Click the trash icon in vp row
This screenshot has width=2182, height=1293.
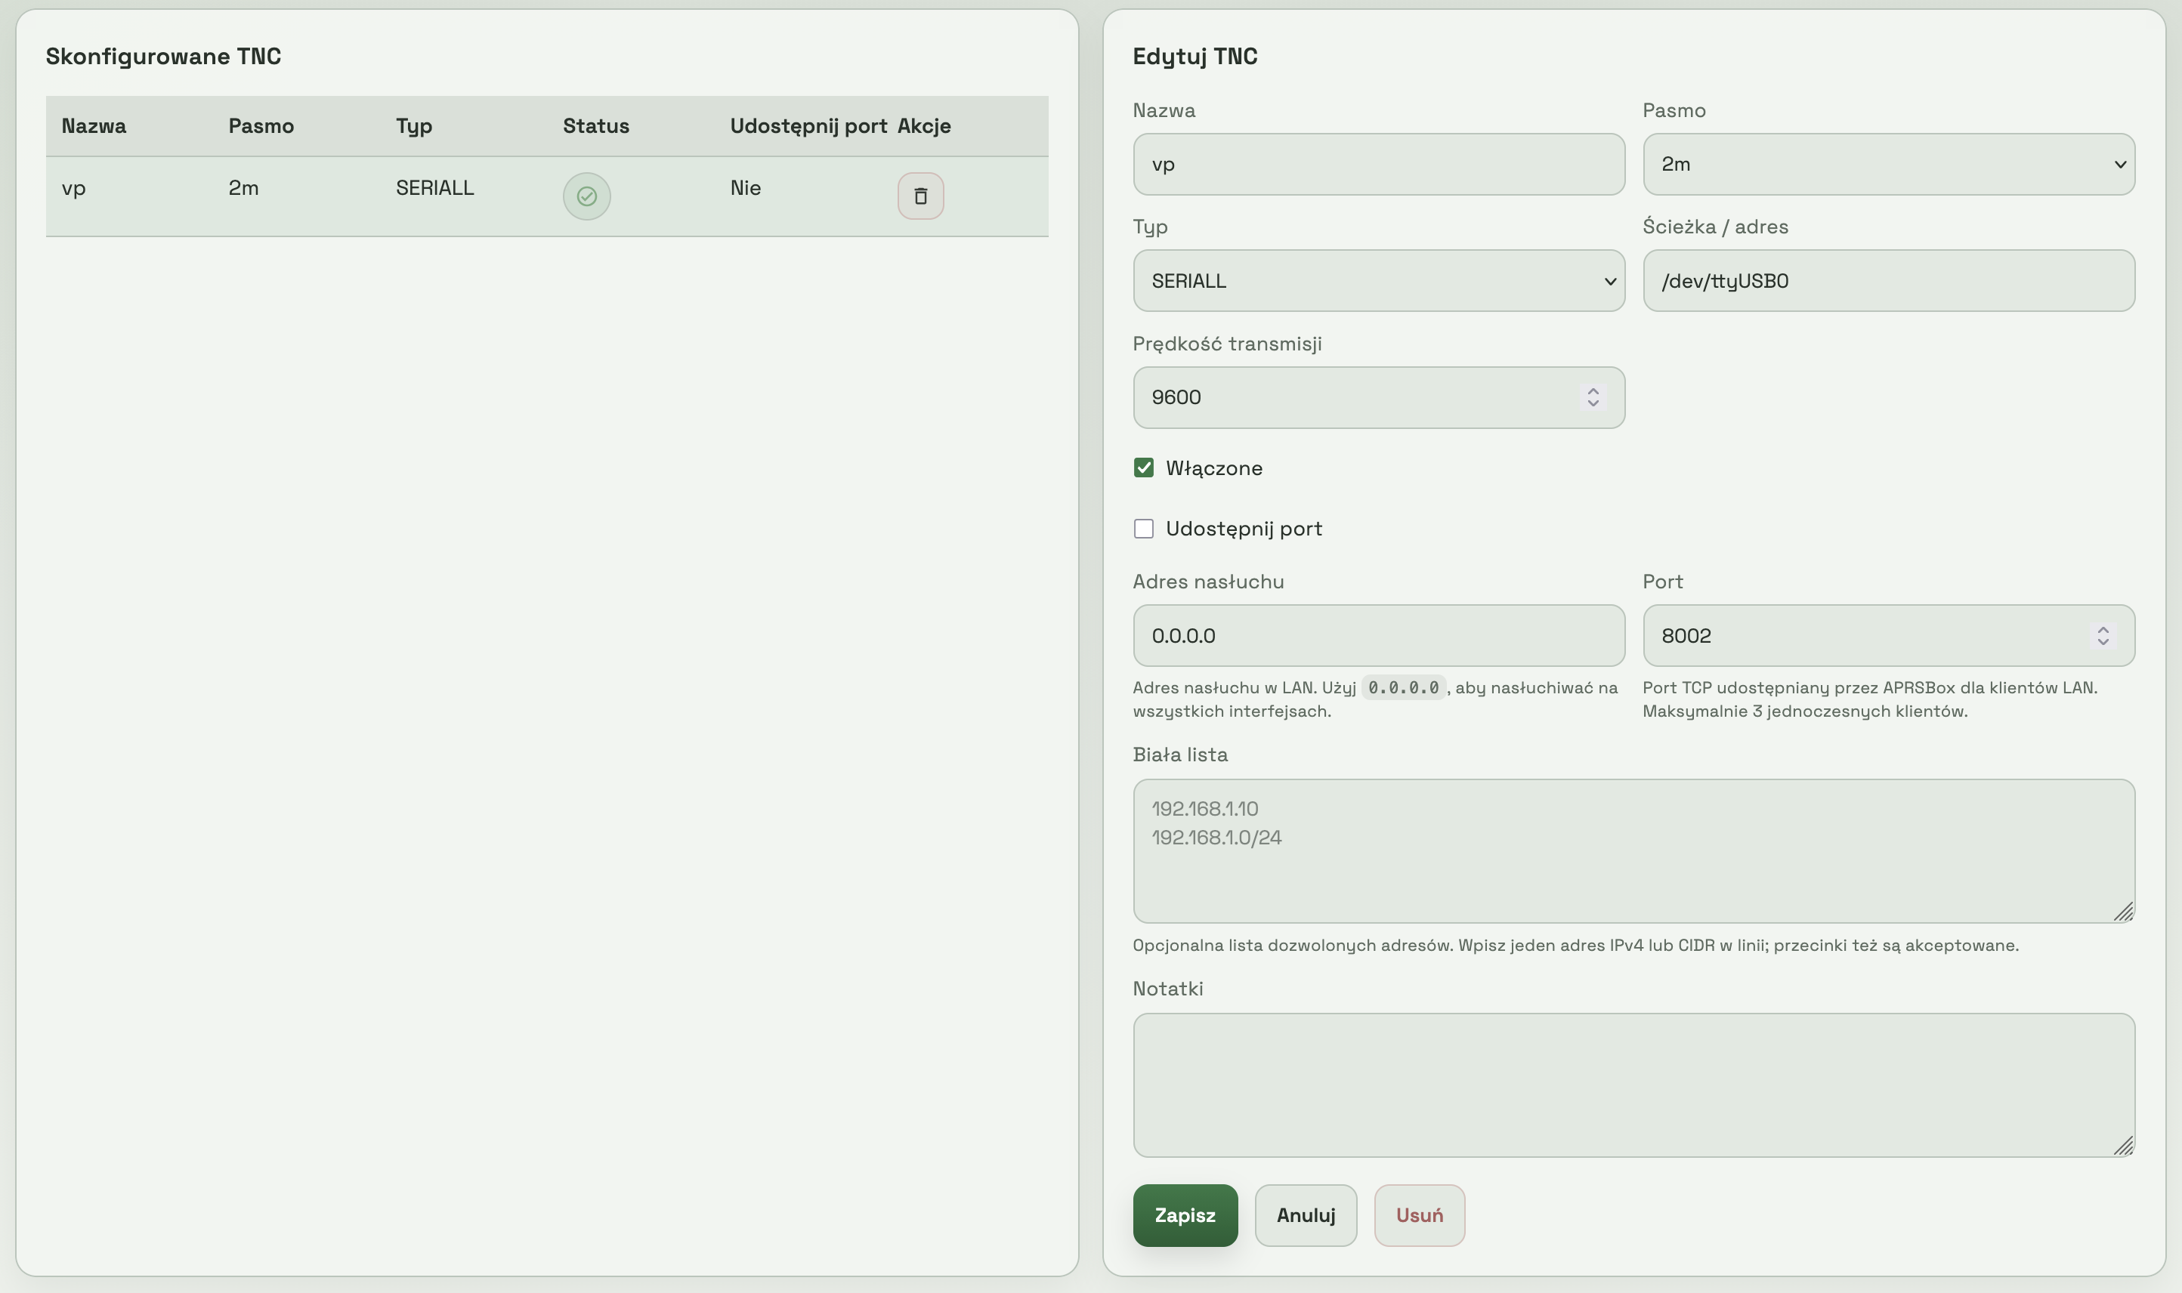[920, 196]
